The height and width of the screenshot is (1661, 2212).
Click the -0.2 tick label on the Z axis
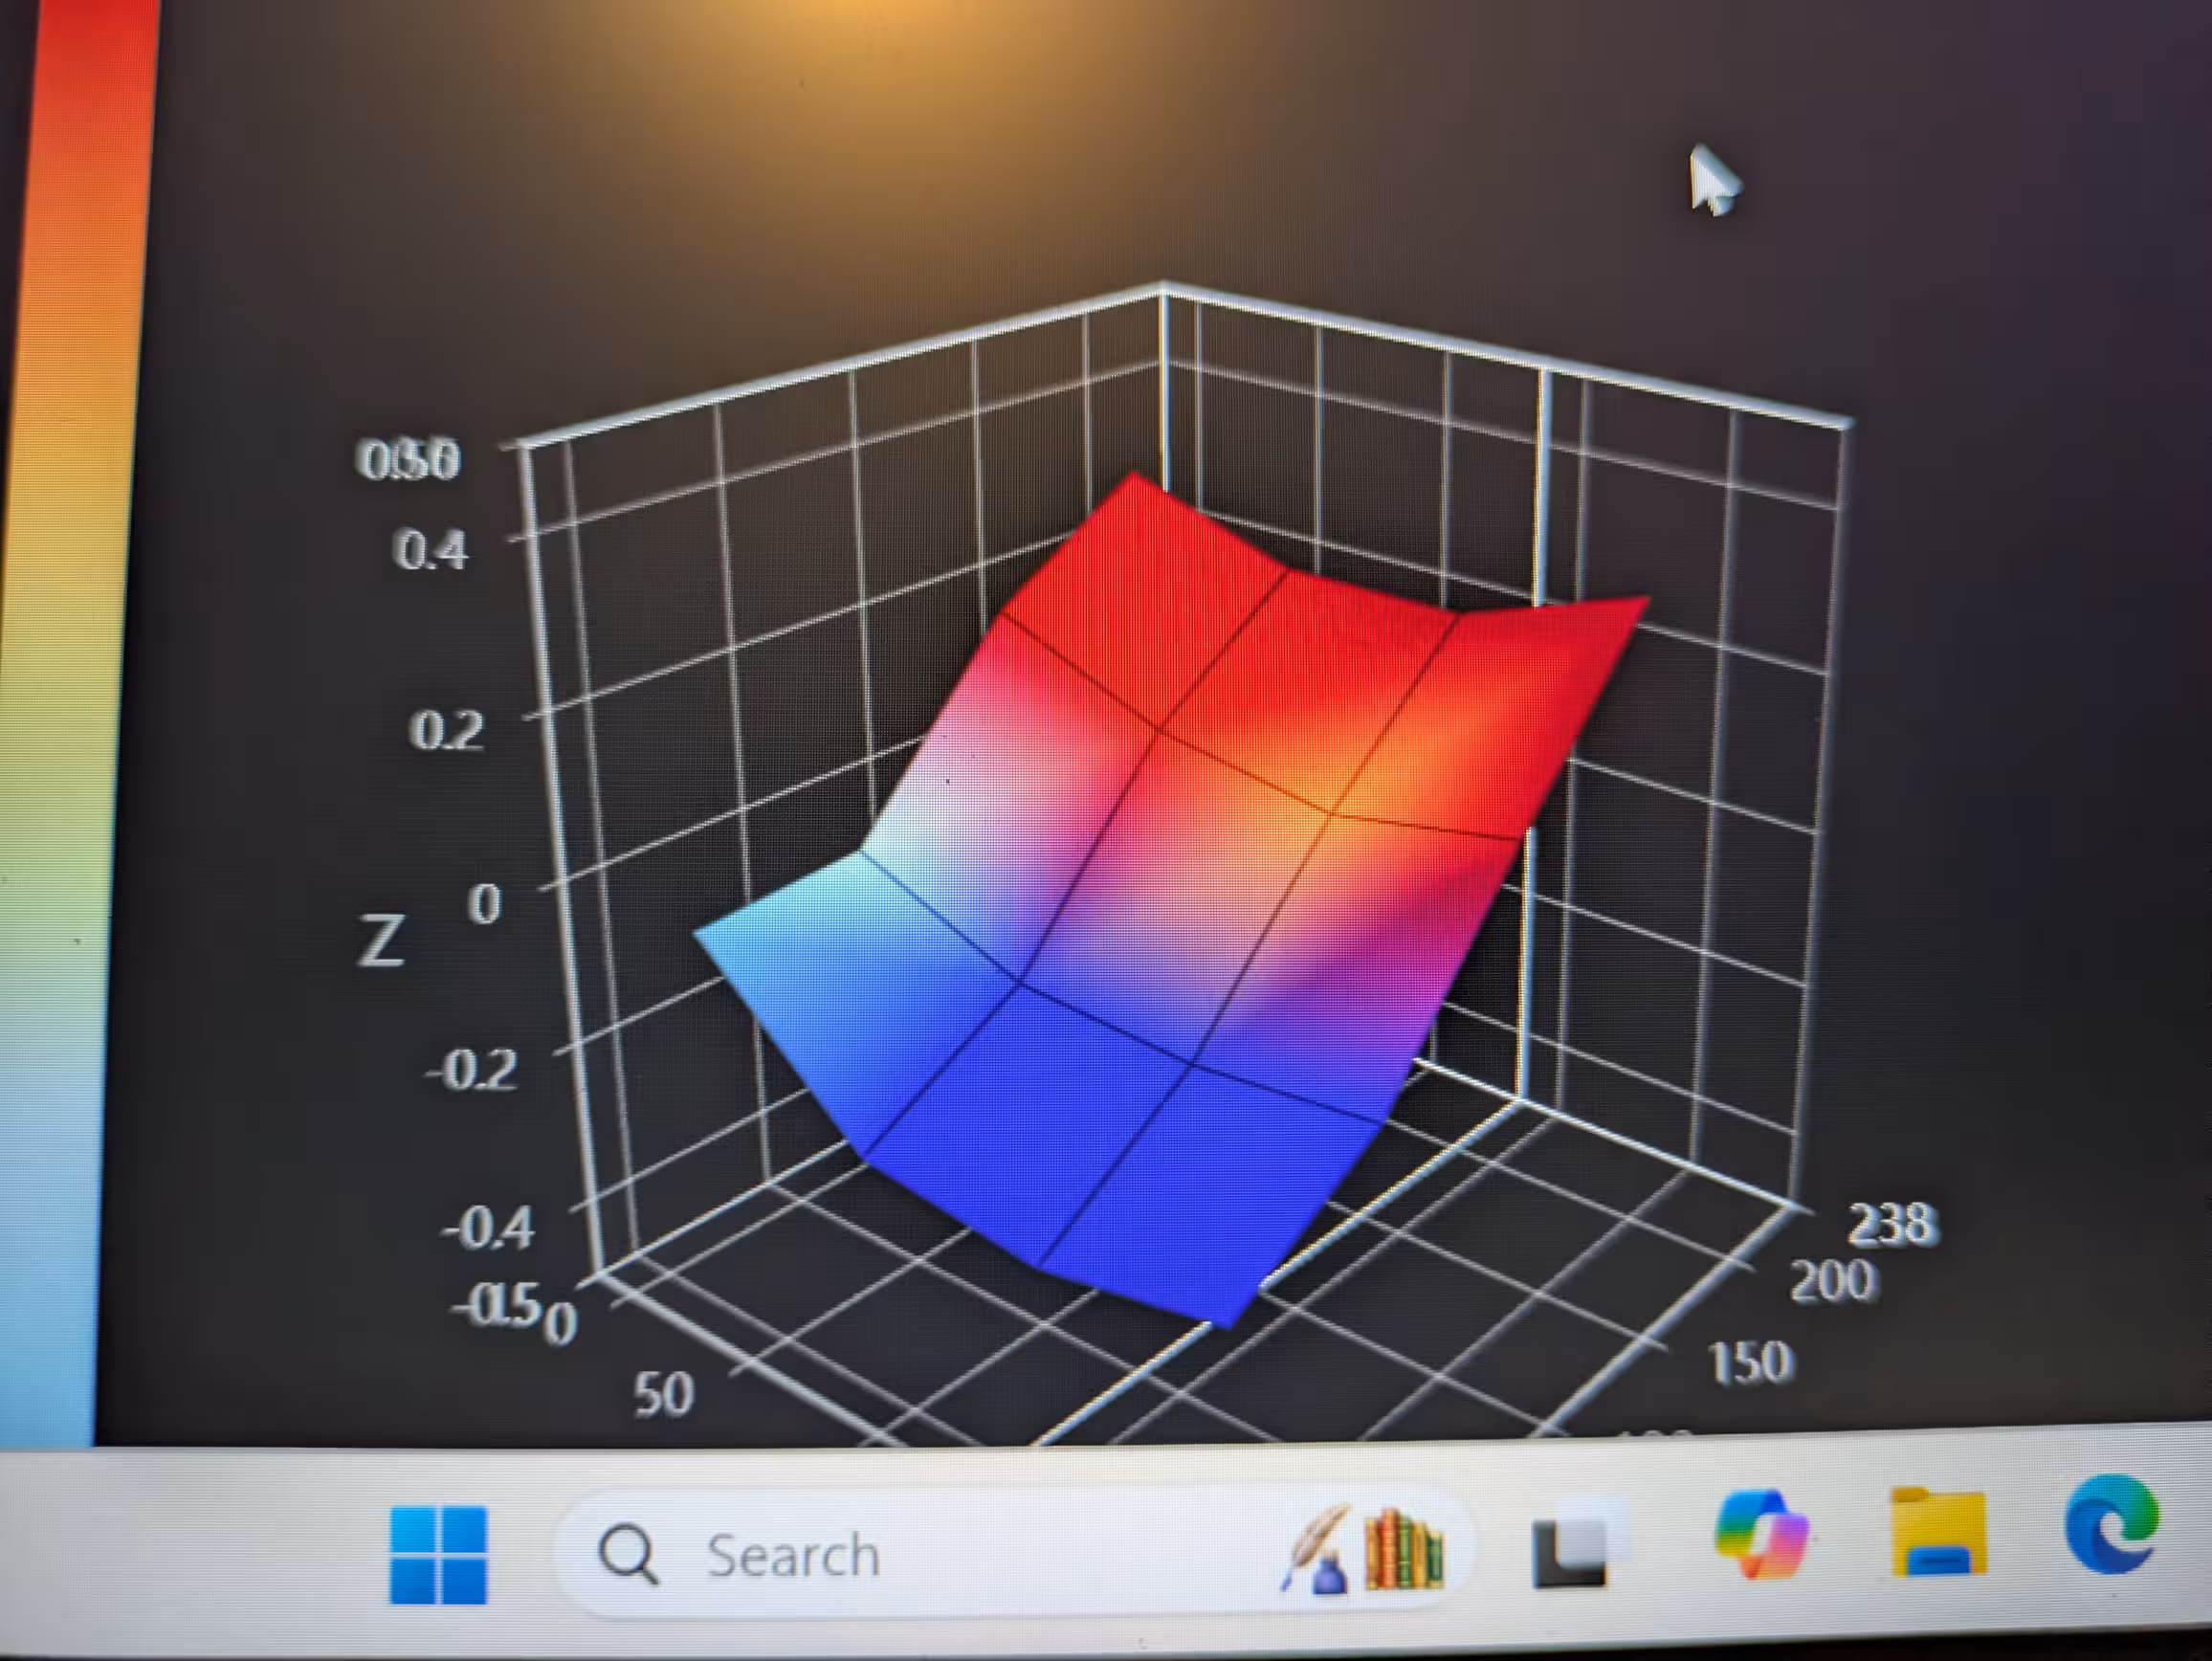coord(470,1072)
